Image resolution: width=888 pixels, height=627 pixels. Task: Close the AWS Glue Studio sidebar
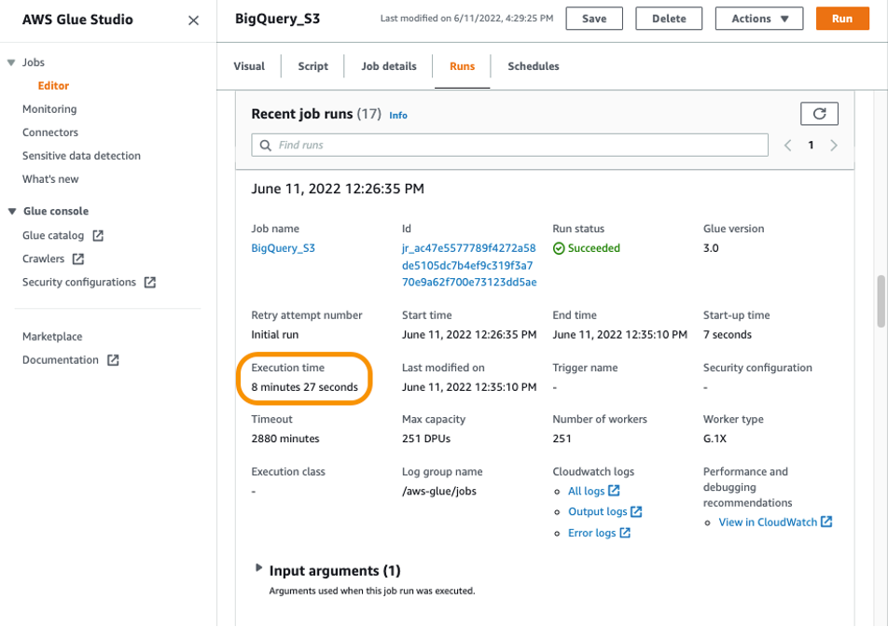(x=193, y=21)
